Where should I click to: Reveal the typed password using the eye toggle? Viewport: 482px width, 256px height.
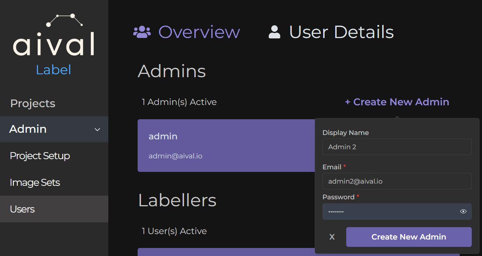[x=463, y=211]
